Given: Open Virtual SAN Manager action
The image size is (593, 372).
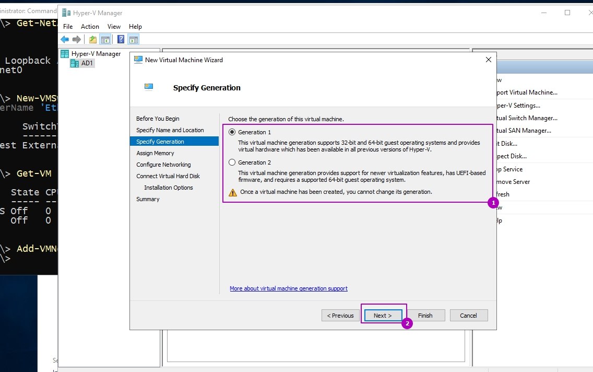Looking at the screenshot, I should [x=524, y=131].
